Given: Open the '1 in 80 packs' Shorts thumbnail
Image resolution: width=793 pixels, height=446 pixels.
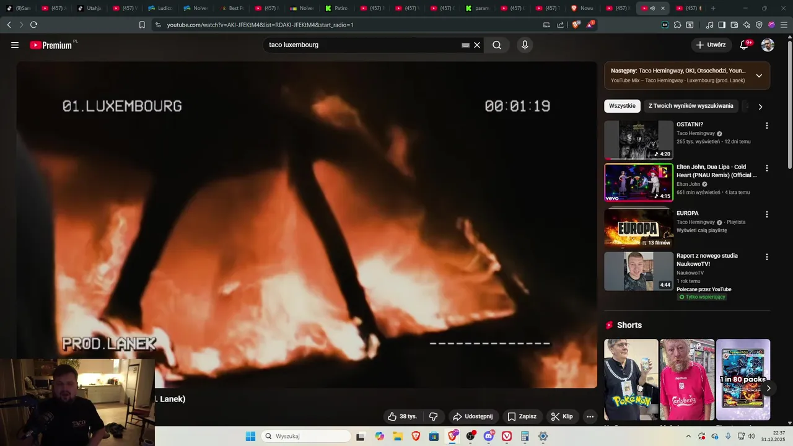Looking at the screenshot, I should coord(743,379).
